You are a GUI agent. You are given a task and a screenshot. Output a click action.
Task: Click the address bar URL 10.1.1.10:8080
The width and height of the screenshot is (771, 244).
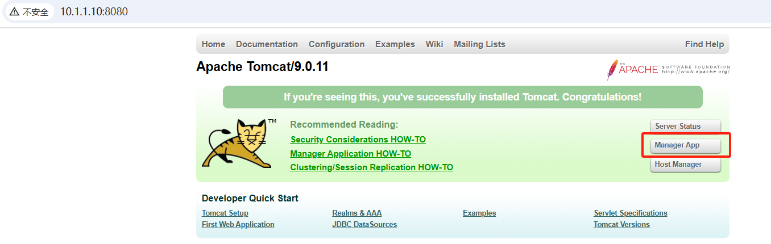pos(94,11)
